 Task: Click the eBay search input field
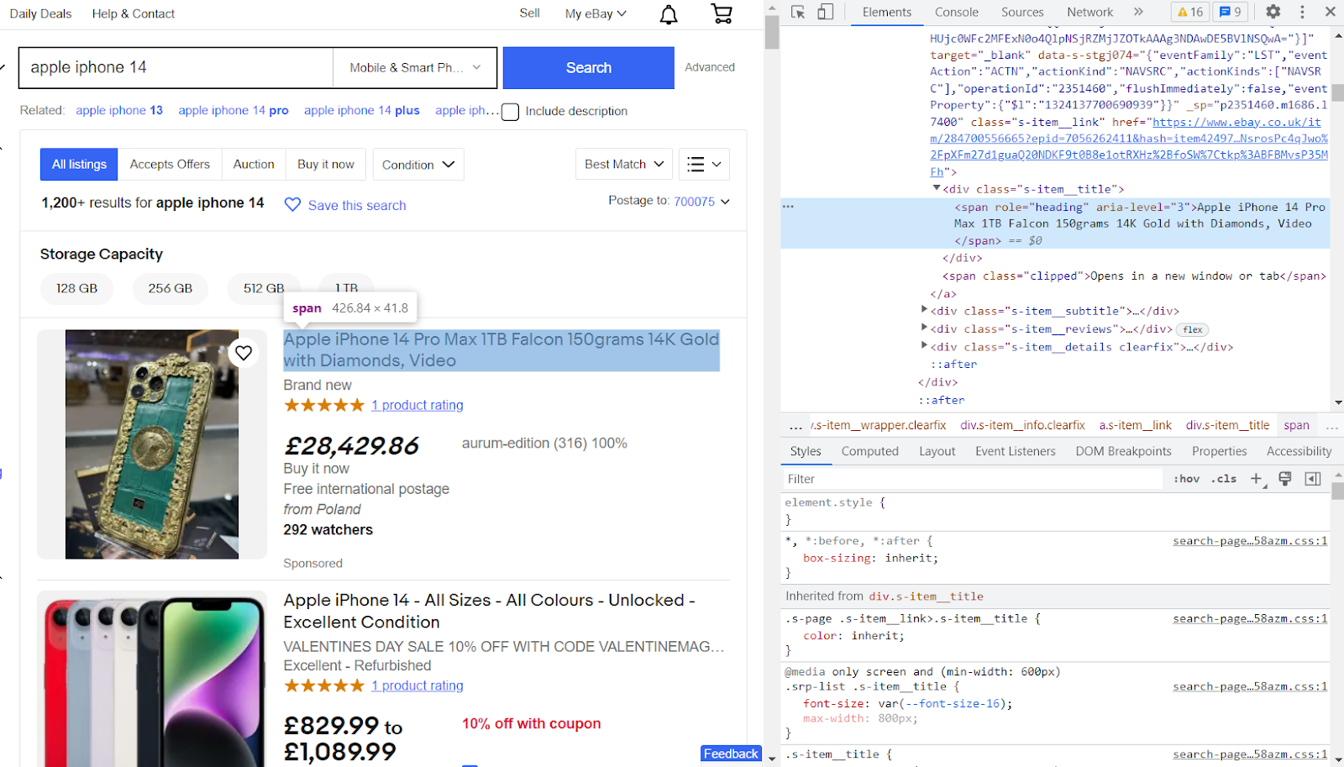click(x=176, y=68)
